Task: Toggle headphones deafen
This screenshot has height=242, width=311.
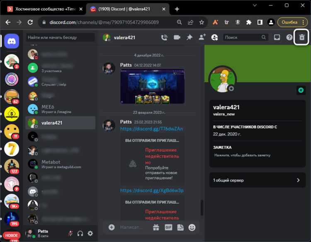Action: click(x=80, y=234)
